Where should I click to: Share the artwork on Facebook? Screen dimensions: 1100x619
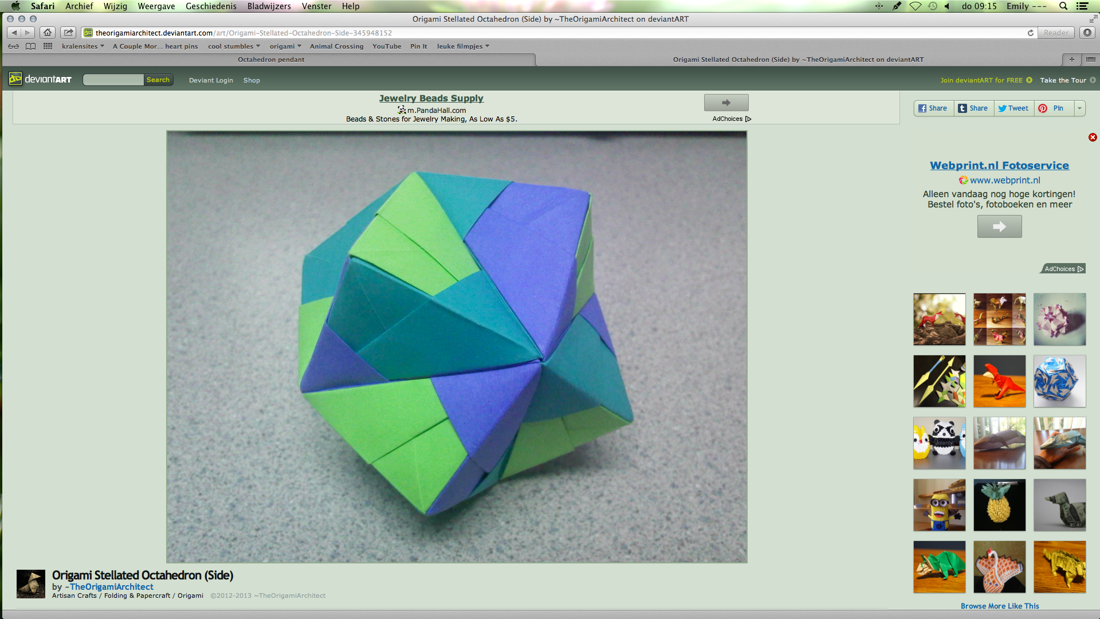tap(933, 108)
